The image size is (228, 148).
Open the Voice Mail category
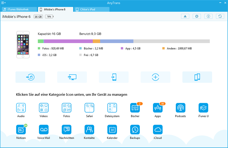(x=43, y=129)
